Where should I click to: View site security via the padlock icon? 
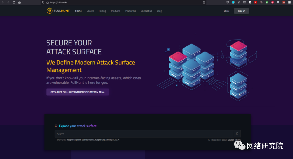pyautogui.click(x=47, y=2)
